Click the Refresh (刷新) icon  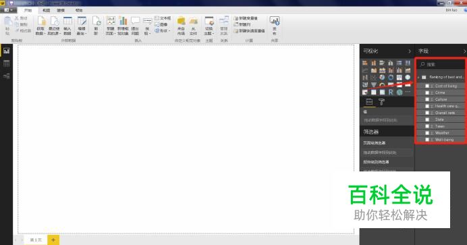(x=97, y=22)
